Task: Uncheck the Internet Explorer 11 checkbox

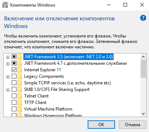Action: [14, 70]
